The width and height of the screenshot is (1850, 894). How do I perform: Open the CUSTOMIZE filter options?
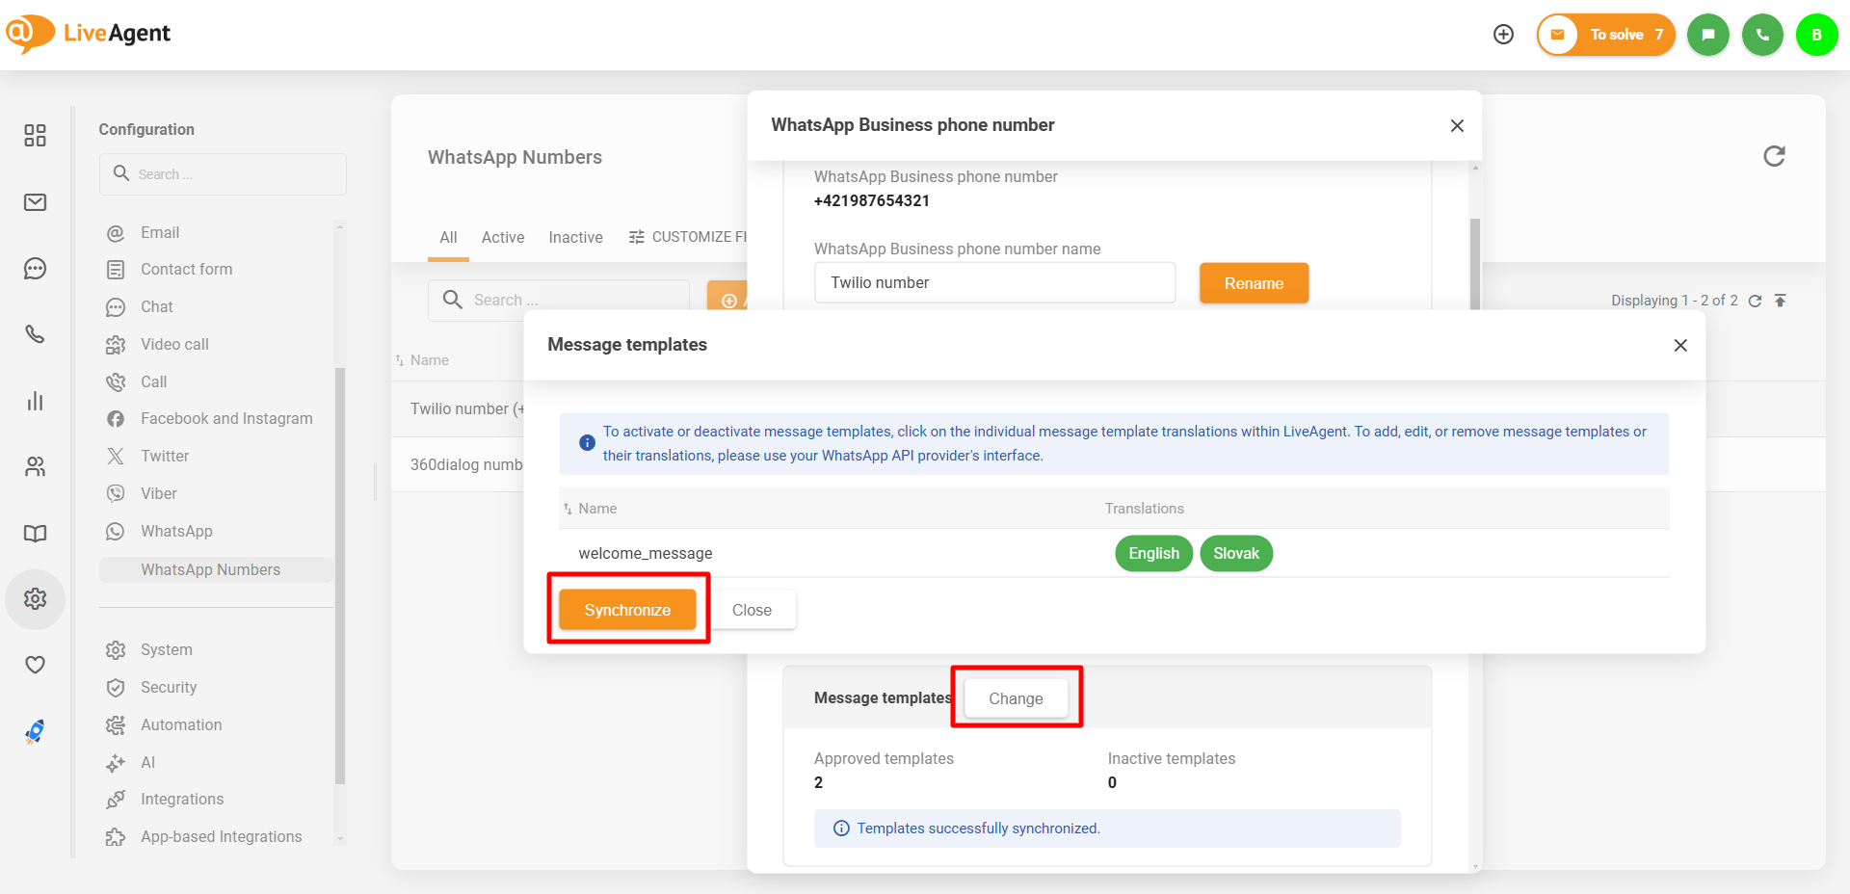tap(688, 237)
